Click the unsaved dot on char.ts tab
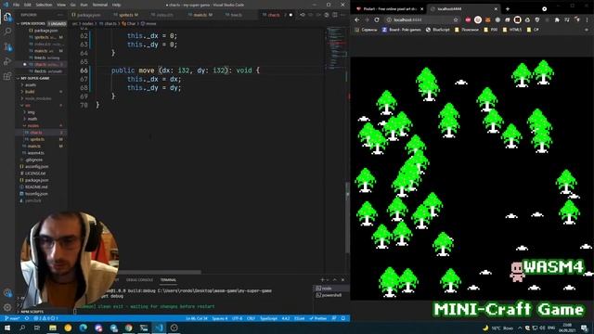This screenshot has height=334, width=594. point(291,15)
